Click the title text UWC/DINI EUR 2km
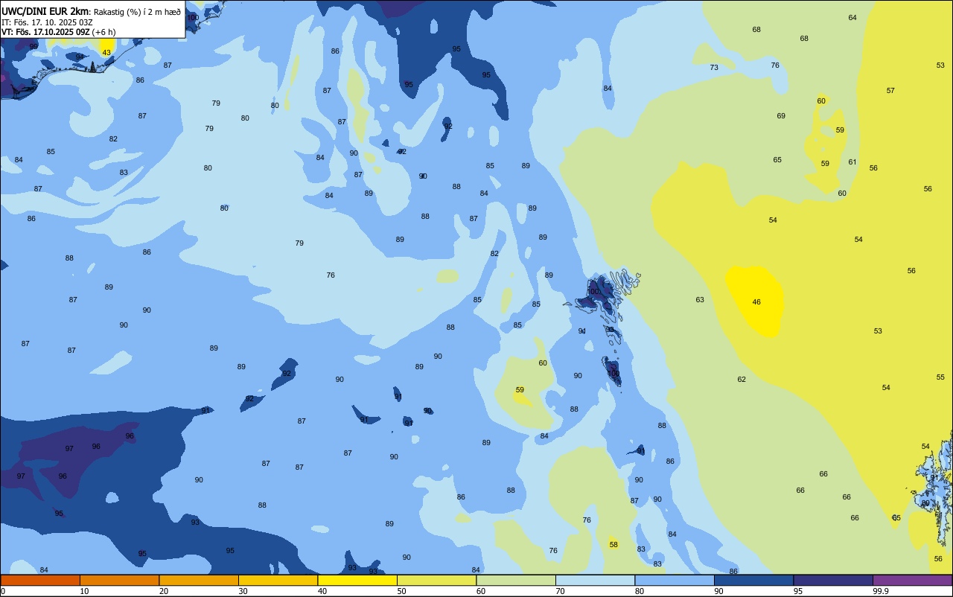Screen dimensions: 953x597 coord(45,11)
